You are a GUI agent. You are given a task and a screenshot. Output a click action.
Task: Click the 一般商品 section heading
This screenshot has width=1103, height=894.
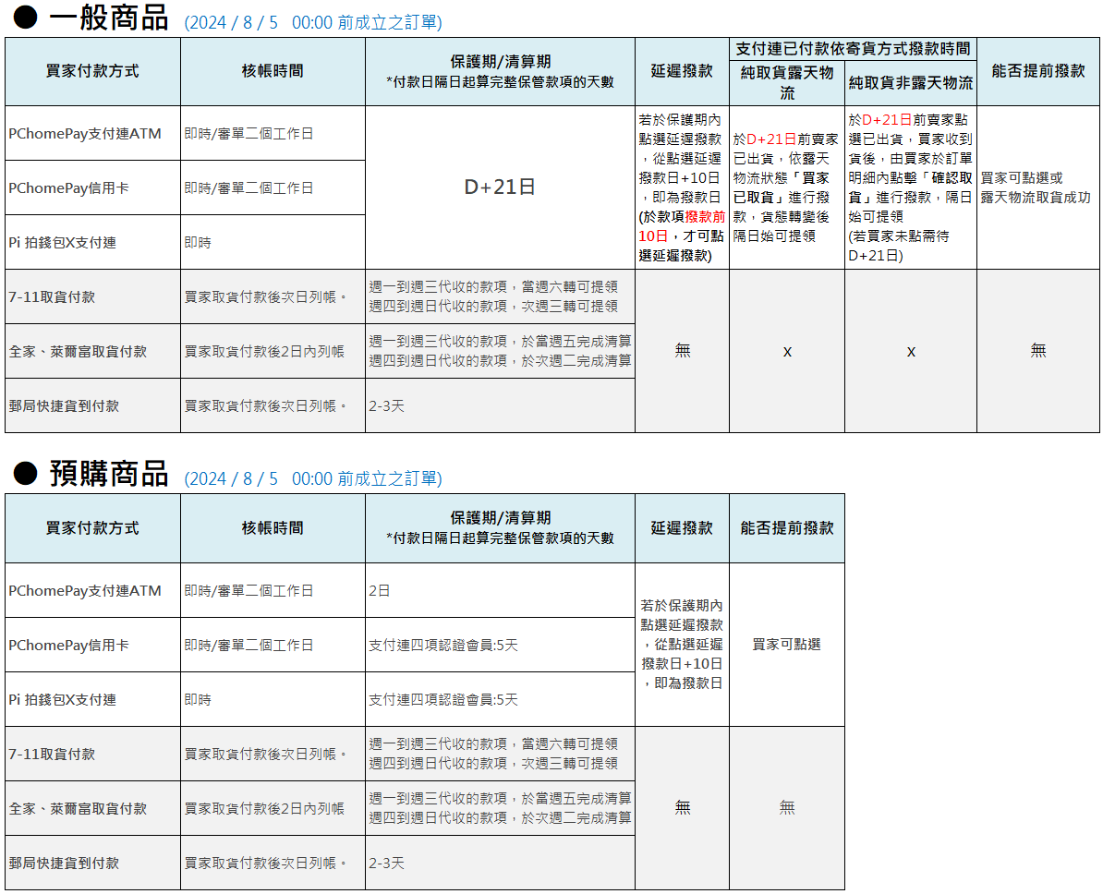109,18
